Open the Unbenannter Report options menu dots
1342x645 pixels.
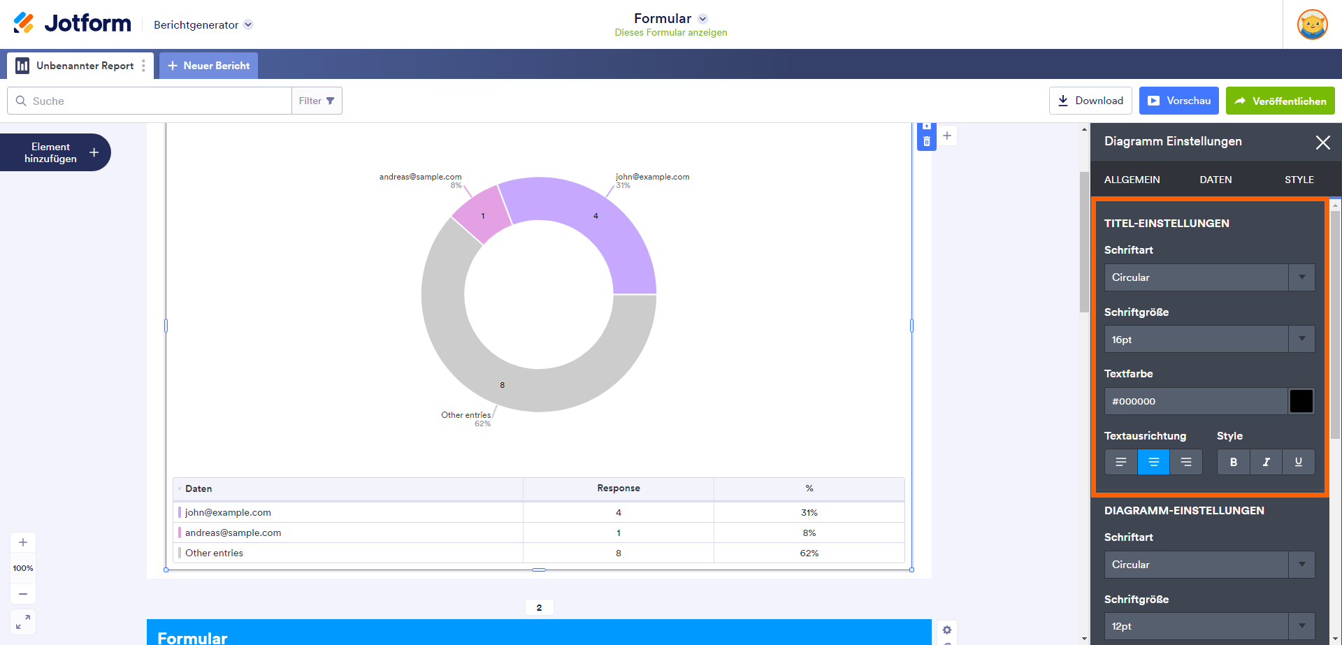[143, 66]
